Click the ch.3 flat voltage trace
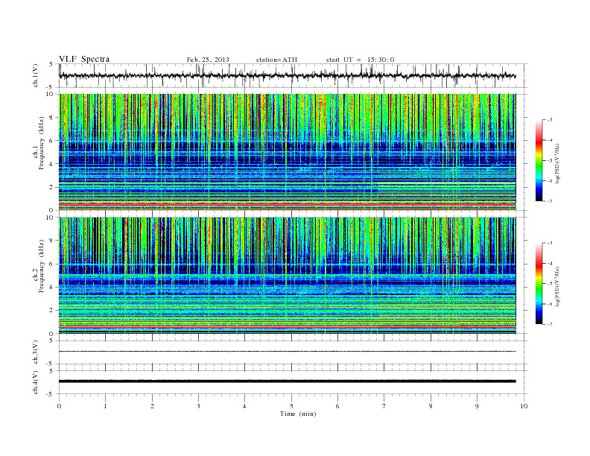590x456 pixels. [x=287, y=352]
